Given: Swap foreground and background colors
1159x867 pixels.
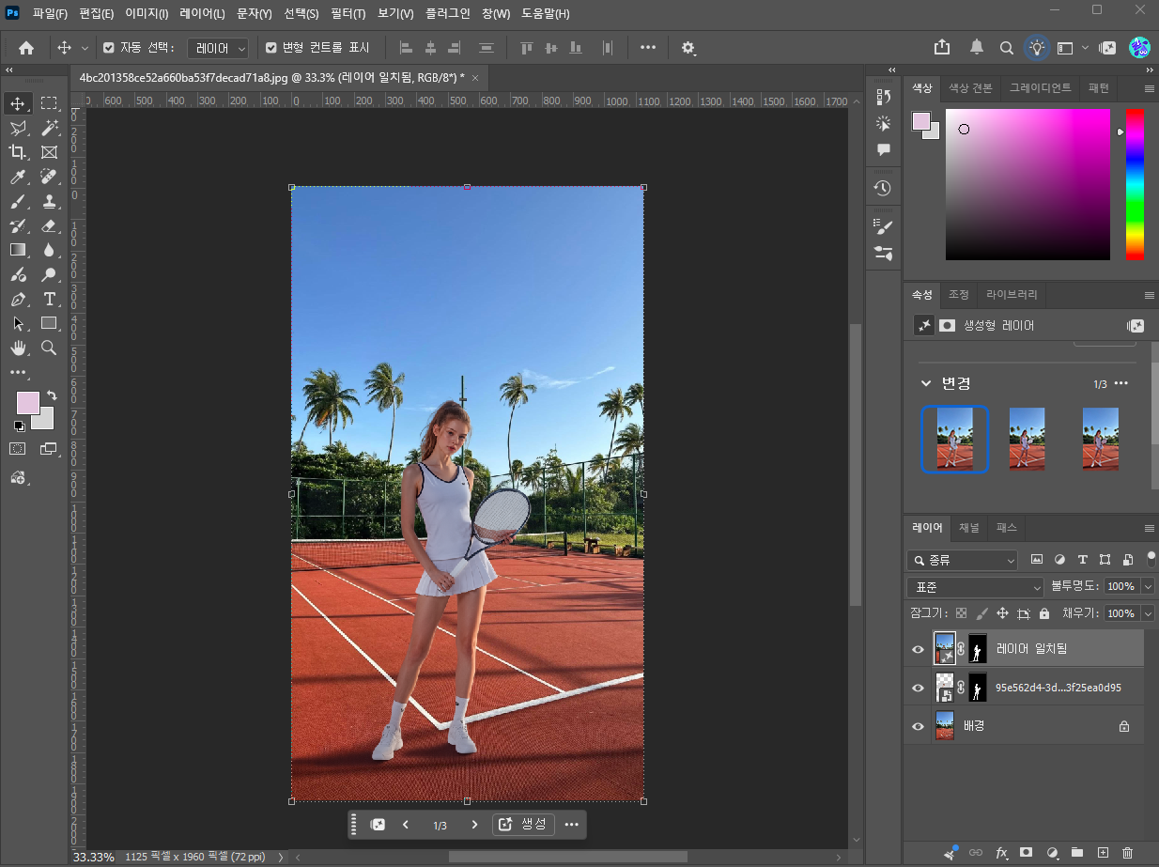Looking at the screenshot, I should (51, 396).
